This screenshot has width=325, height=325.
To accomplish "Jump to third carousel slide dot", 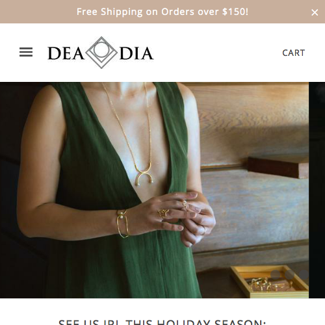I will (304, 275).
